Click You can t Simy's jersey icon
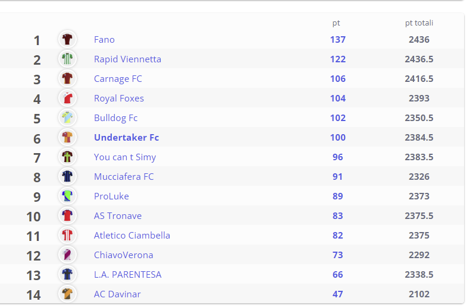Viewport: 473px width, 308px height. (67, 157)
